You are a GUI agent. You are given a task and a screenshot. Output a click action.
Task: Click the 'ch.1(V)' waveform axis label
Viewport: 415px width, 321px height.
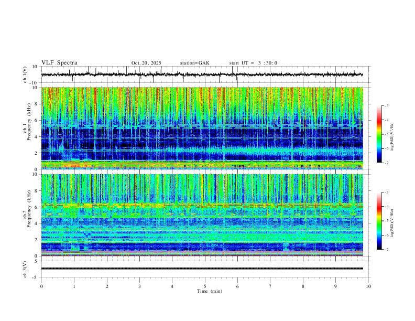pyautogui.click(x=25, y=74)
